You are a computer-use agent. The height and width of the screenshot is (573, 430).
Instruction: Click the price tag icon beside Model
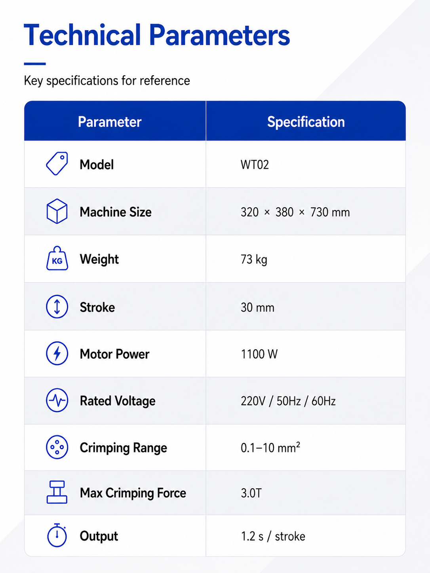pos(57,163)
